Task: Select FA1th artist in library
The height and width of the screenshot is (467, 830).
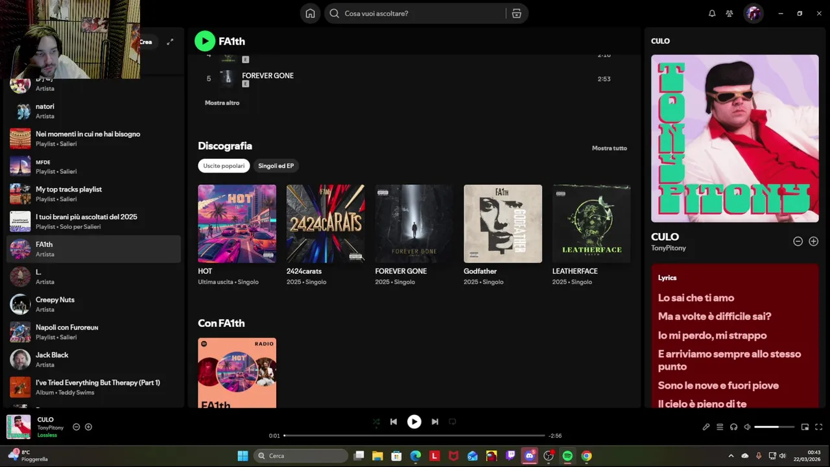Action: click(x=93, y=249)
